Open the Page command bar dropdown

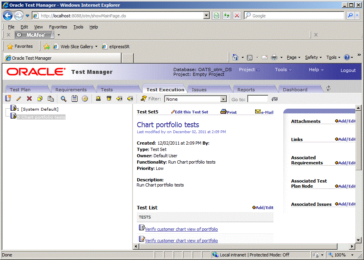click(294, 57)
